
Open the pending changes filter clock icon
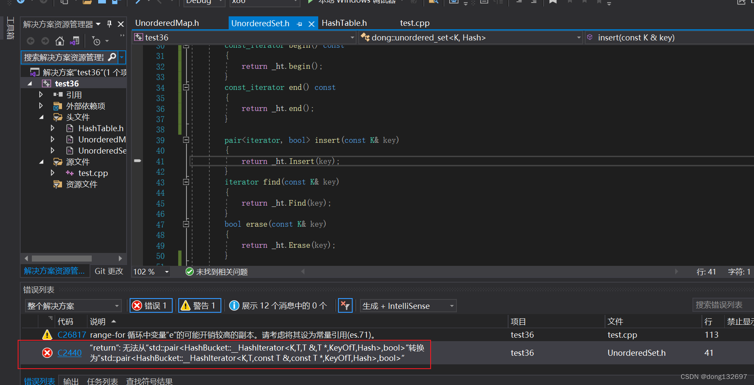click(x=97, y=41)
